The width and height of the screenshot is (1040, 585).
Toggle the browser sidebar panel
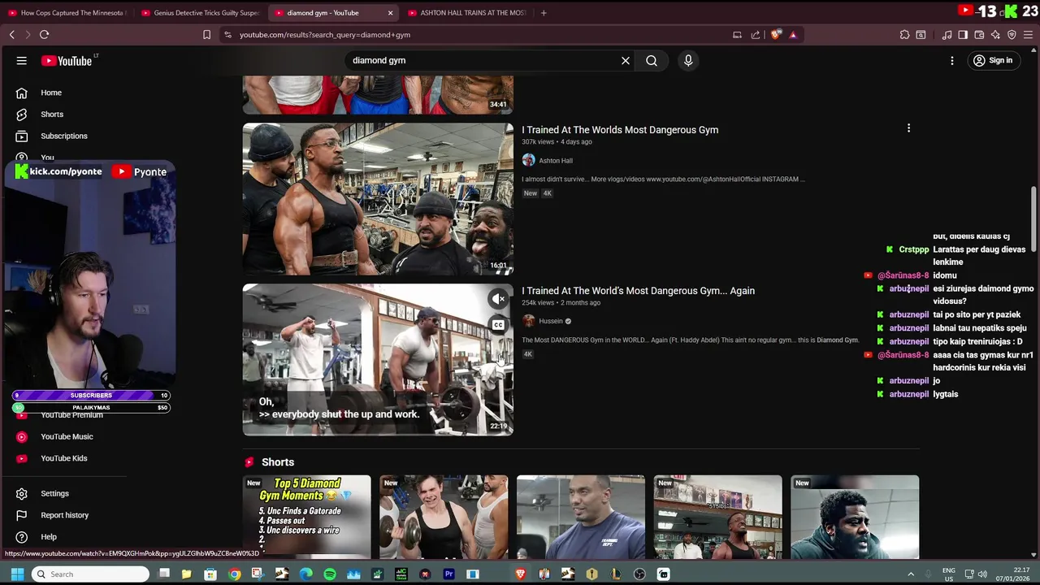963,35
